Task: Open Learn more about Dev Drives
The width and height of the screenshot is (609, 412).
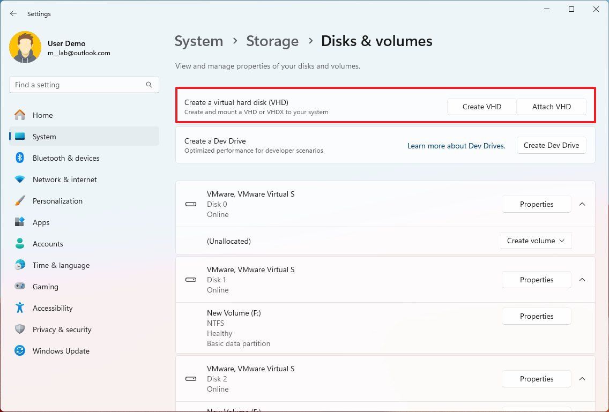Action: click(x=456, y=145)
